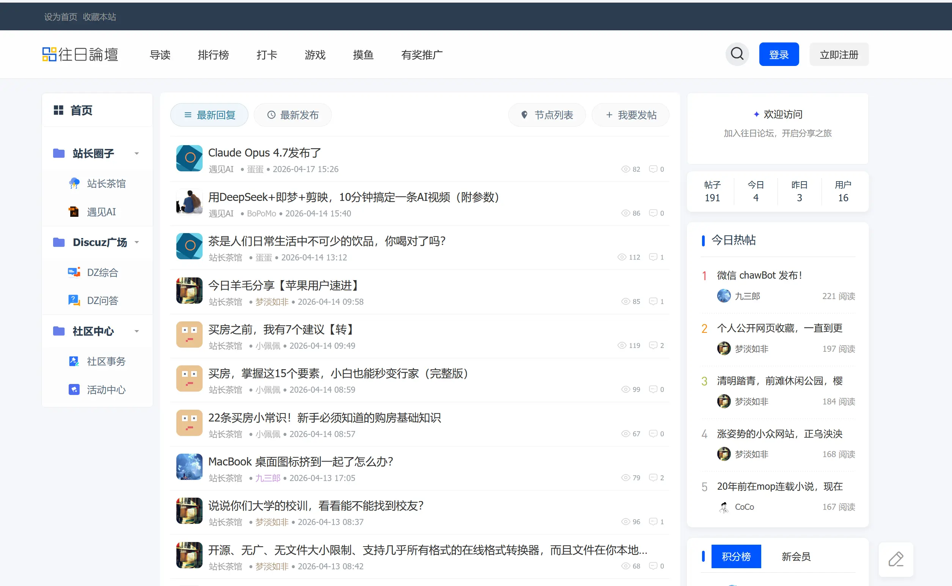Click the blue 登录 button
952x586 pixels.
tap(779, 54)
